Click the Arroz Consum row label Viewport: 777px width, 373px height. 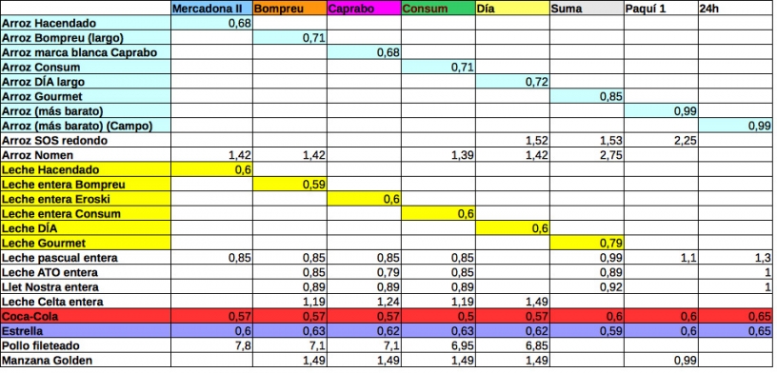[x=86, y=67]
